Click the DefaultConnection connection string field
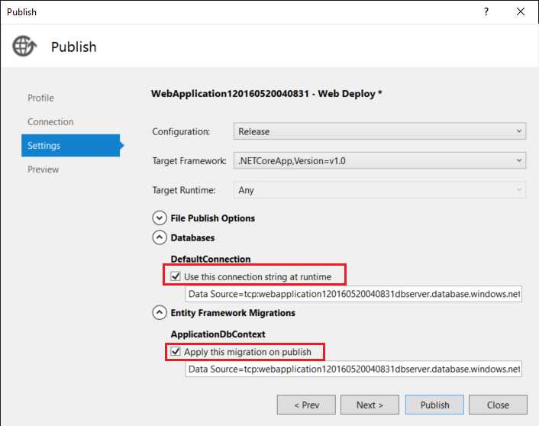 (x=353, y=294)
